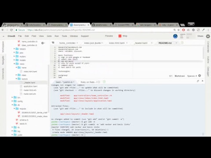
Task: Open the Run menu
Action: pos(57,36)
